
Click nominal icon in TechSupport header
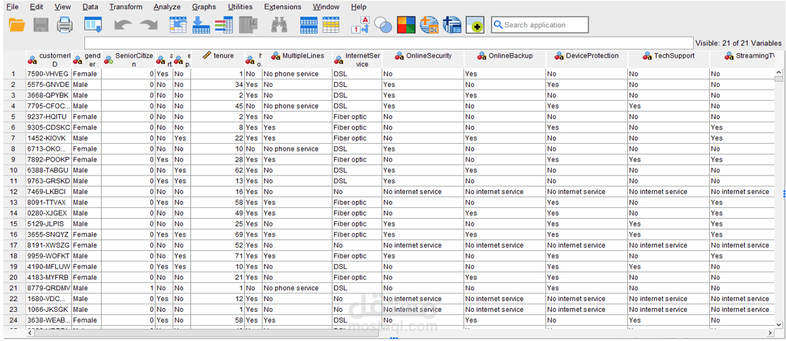click(x=648, y=56)
